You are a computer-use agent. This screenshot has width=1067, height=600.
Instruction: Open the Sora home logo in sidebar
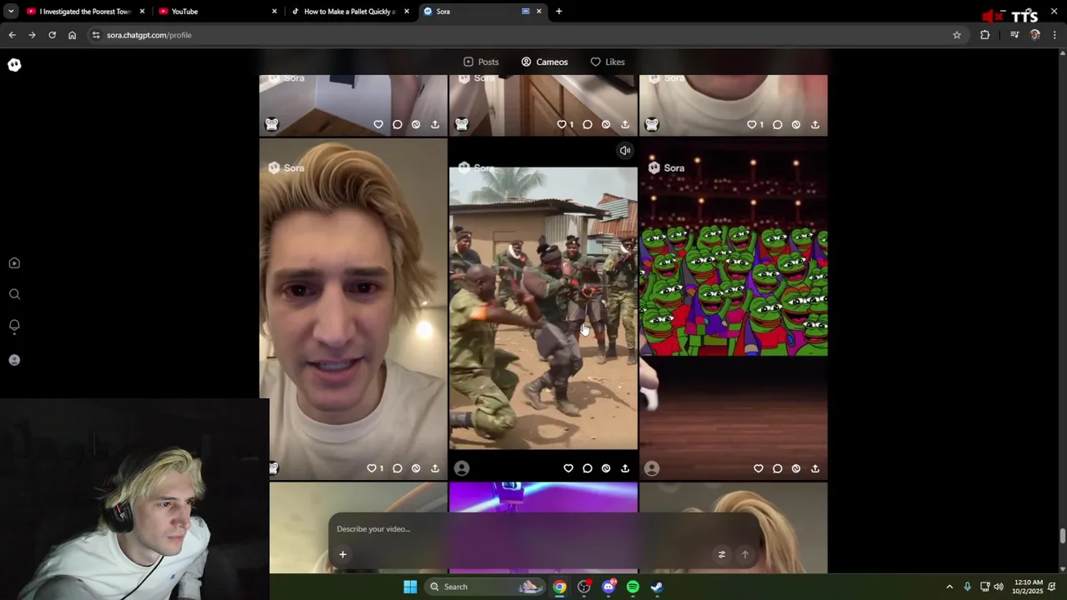click(14, 65)
